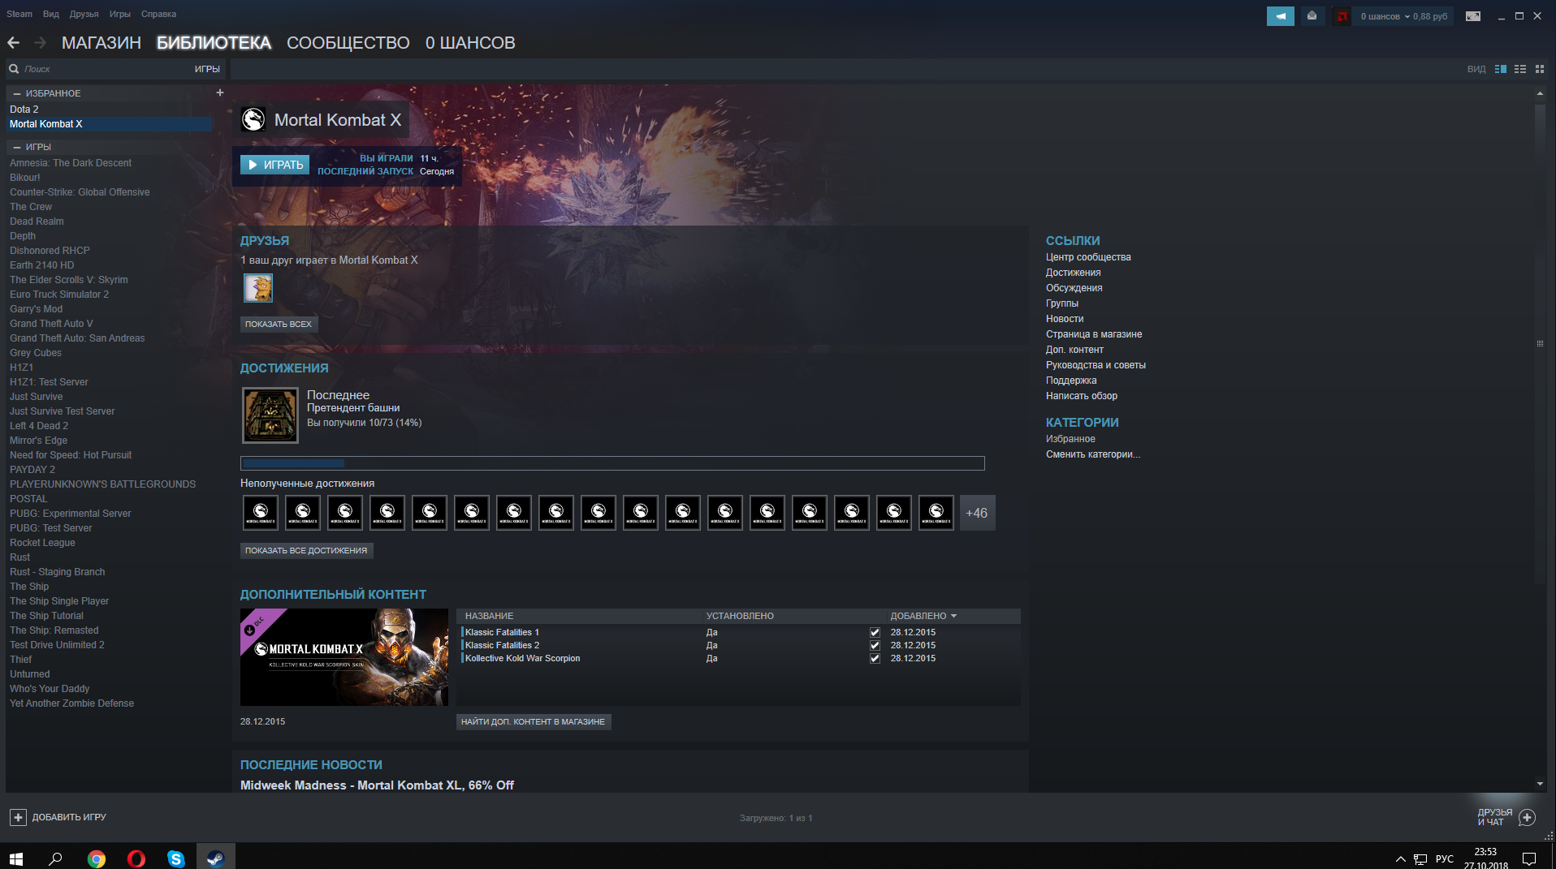Screen dimensions: 1556x869
Task: Select the detail view icon
Action: pos(1501,69)
